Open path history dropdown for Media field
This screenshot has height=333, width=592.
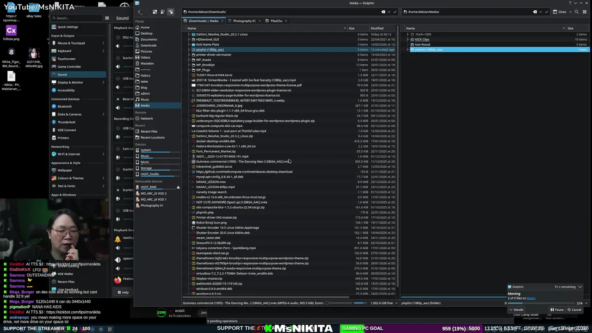[541, 12]
